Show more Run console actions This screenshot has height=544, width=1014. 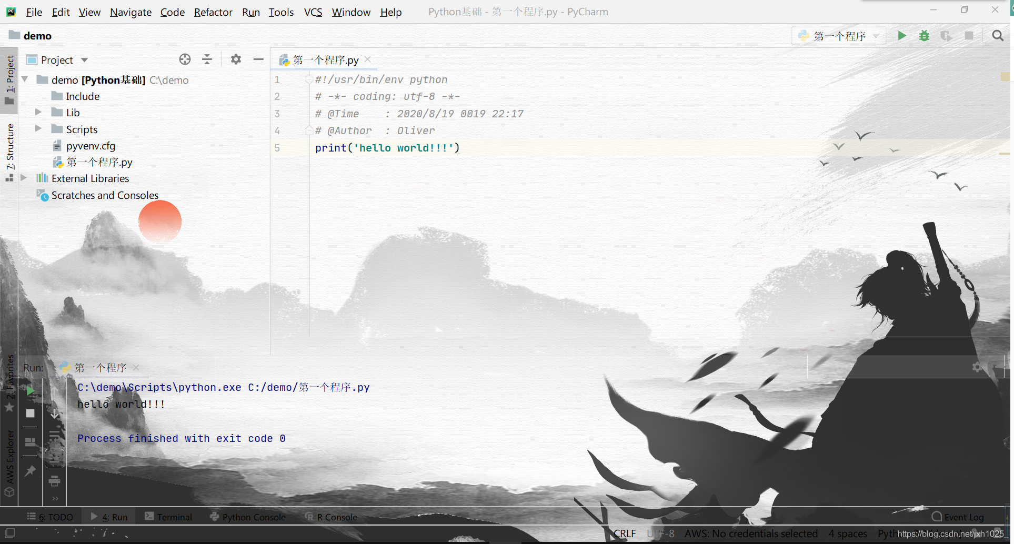pos(55,499)
